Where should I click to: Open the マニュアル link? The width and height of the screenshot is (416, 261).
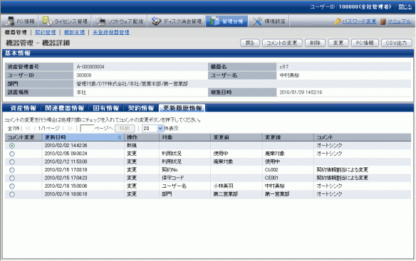click(400, 21)
